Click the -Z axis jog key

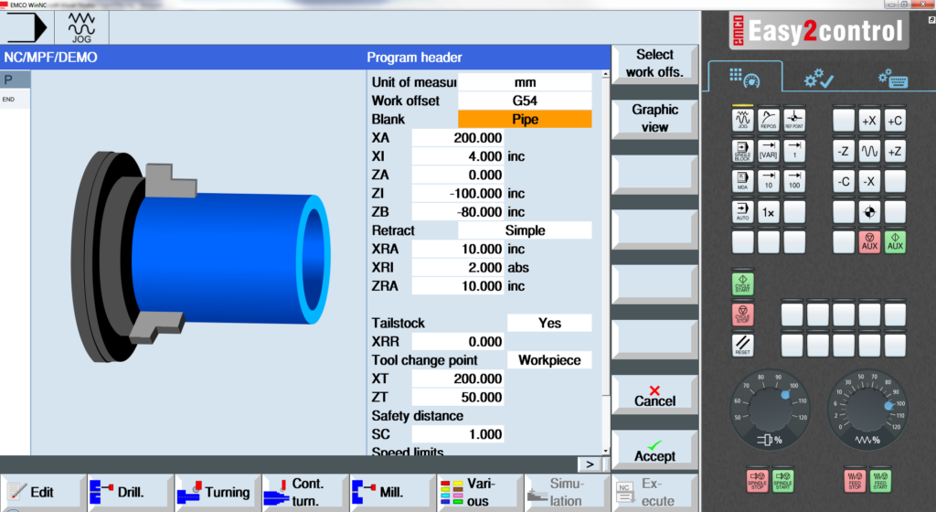pos(844,152)
